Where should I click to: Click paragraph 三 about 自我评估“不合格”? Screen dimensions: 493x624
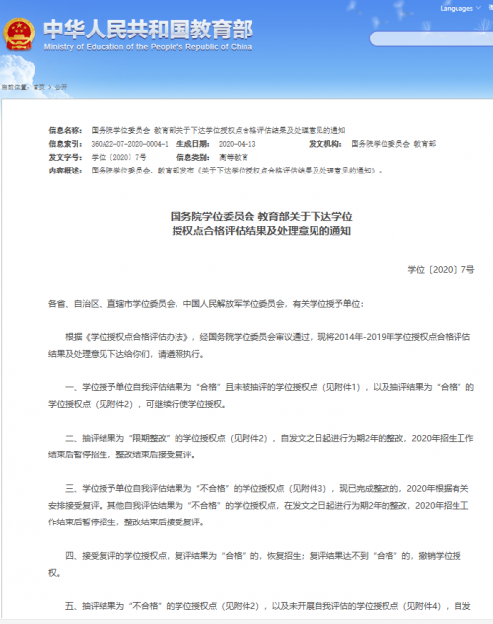[258, 505]
